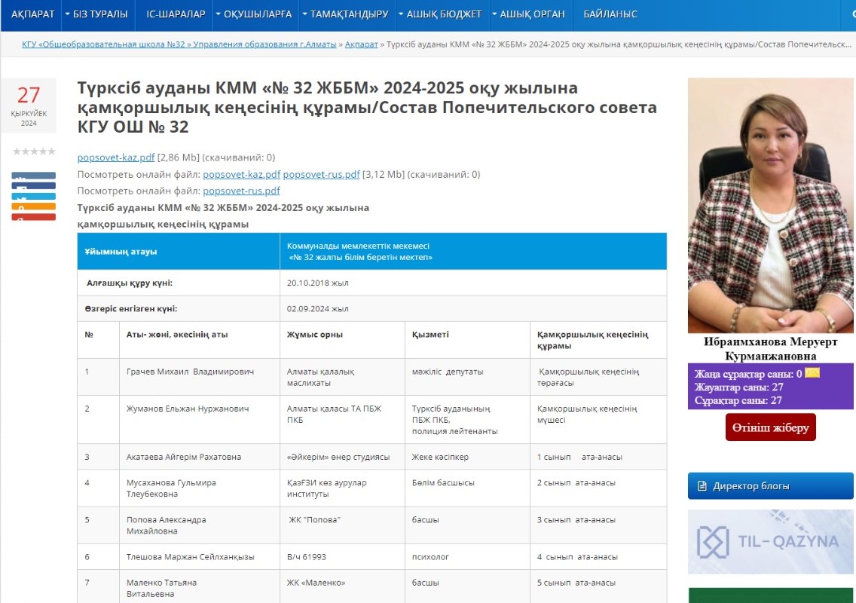Share via the orange Odnoklassniki button
The width and height of the screenshot is (856, 603).
coord(33,207)
